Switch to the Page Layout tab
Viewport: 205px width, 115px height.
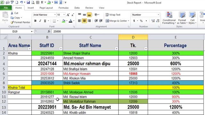(46, 8)
